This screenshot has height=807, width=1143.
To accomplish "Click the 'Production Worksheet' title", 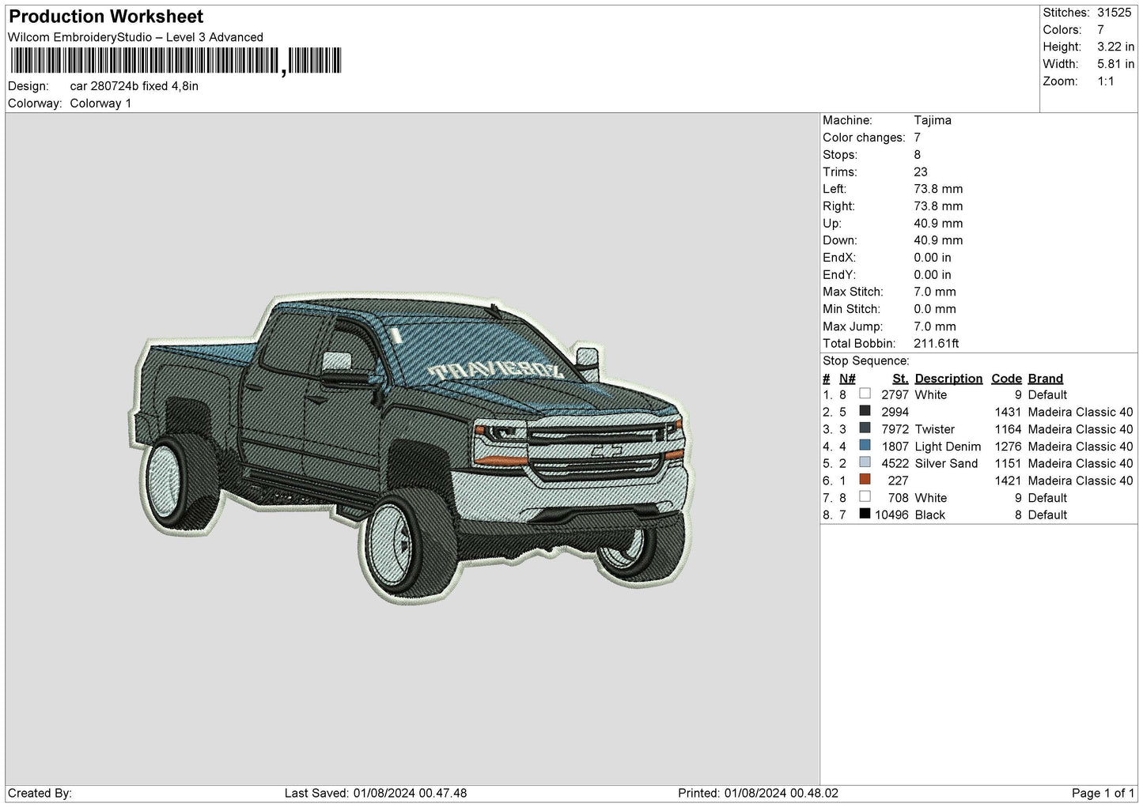I will coord(106,17).
